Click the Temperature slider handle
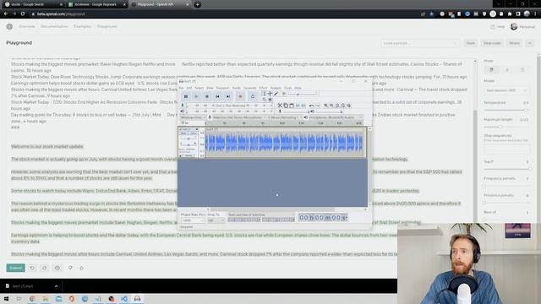This screenshot has height=304, width=541. (x=526, y=111)
